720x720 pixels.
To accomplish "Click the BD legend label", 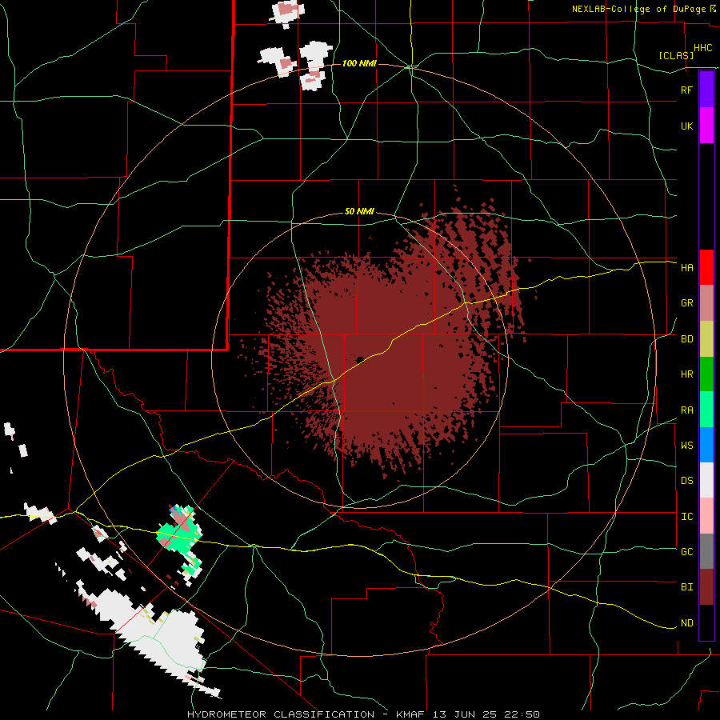I will click(x=686, y=339).
